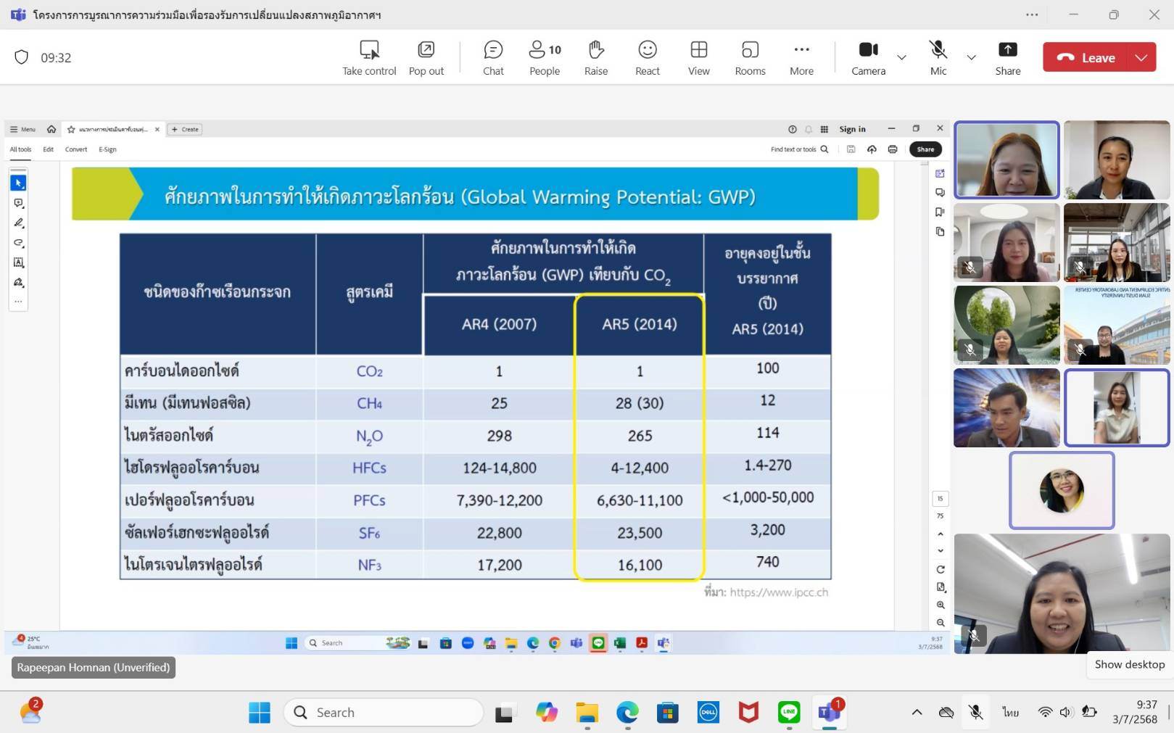Toggle system microphone mute in tray
1174x733 pixels.
click(x=975, y=712)
